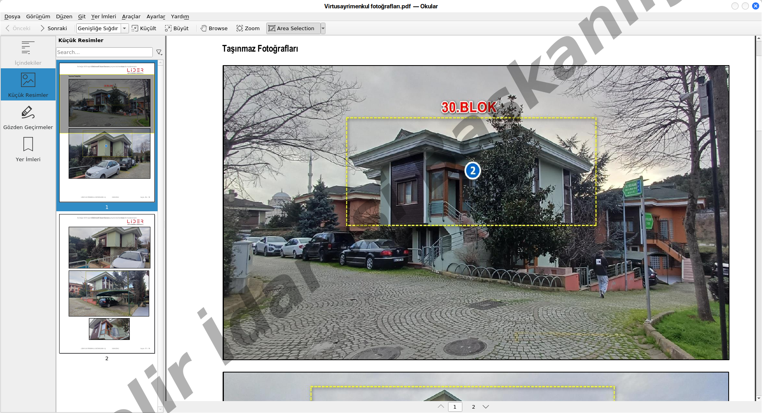Click the next page down arrow
The height and width of the screenshot is (413, 762).
(x=486, y=407)
